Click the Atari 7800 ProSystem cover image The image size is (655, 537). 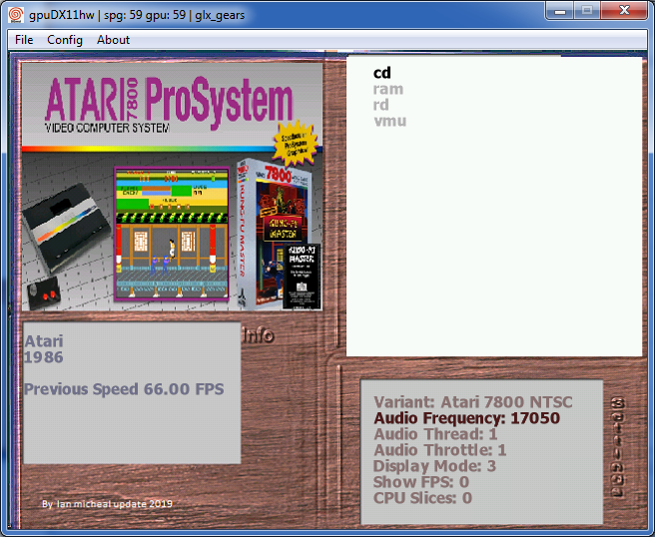click(x=172, y=187)
